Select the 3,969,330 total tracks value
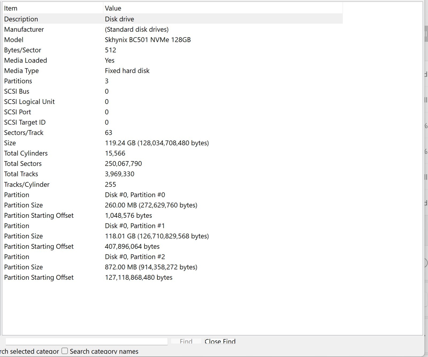The image size is (428, 357). (x=120, y=174)
